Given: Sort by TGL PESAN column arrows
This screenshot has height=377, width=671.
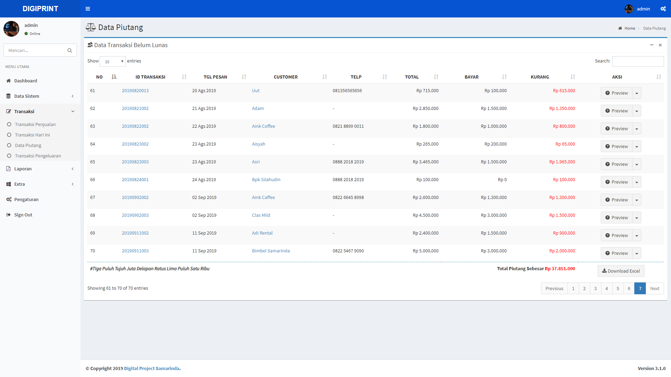Looking at the screenshot, I should click(x=244, y=77).
